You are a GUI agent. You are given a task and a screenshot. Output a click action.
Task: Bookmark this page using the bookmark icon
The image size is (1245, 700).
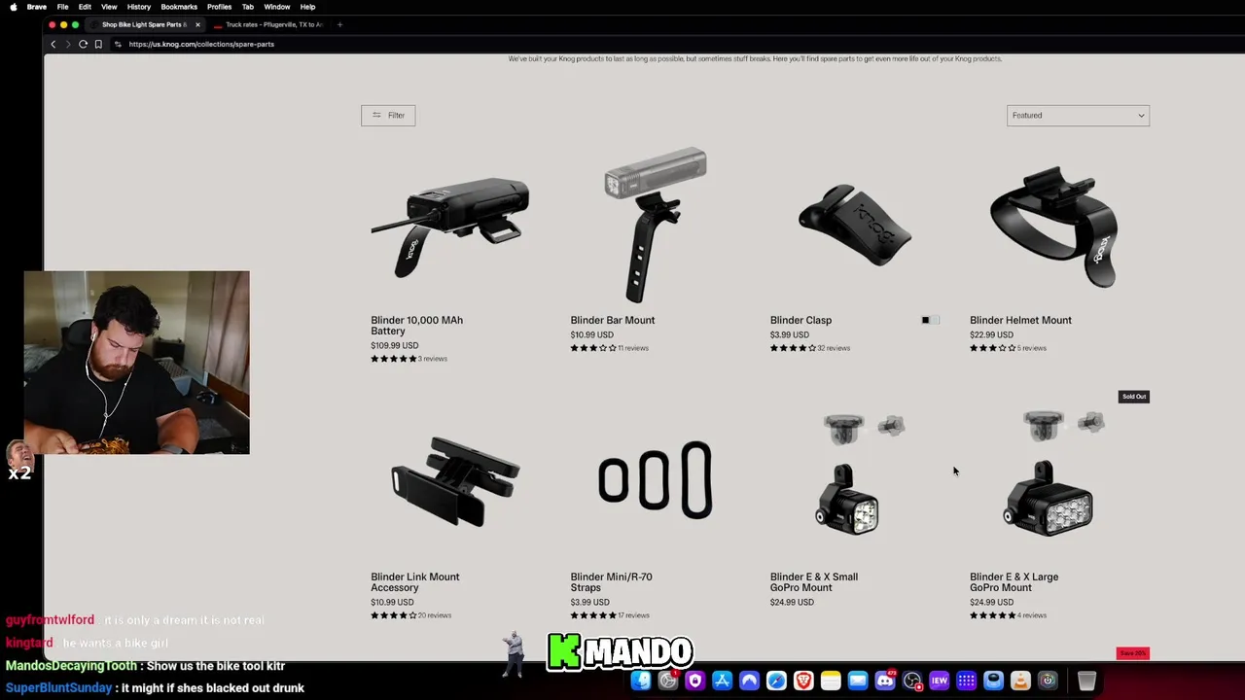point(98,44)
